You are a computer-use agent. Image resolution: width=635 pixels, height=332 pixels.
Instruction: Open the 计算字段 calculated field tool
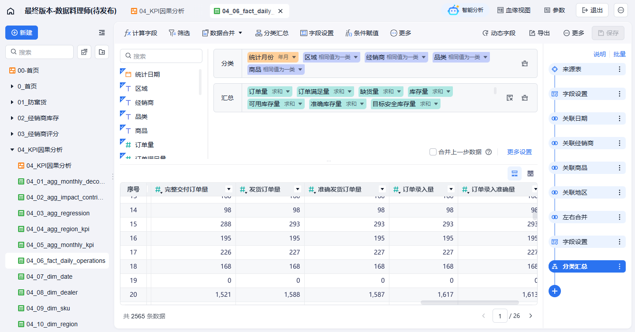coord(141,33)
